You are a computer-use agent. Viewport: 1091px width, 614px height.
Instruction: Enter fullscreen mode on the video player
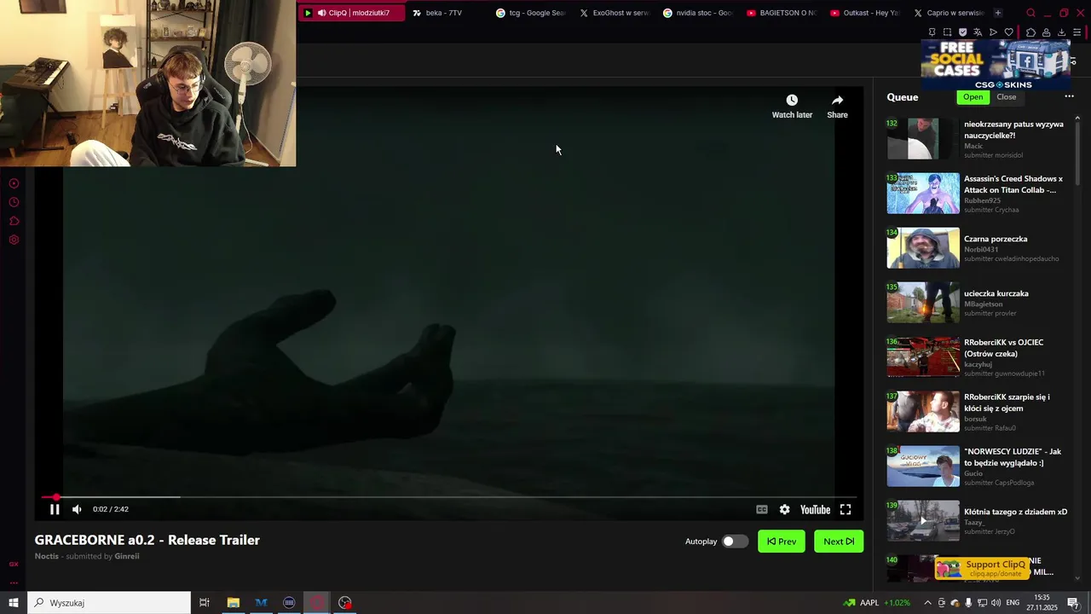point(846,509)
